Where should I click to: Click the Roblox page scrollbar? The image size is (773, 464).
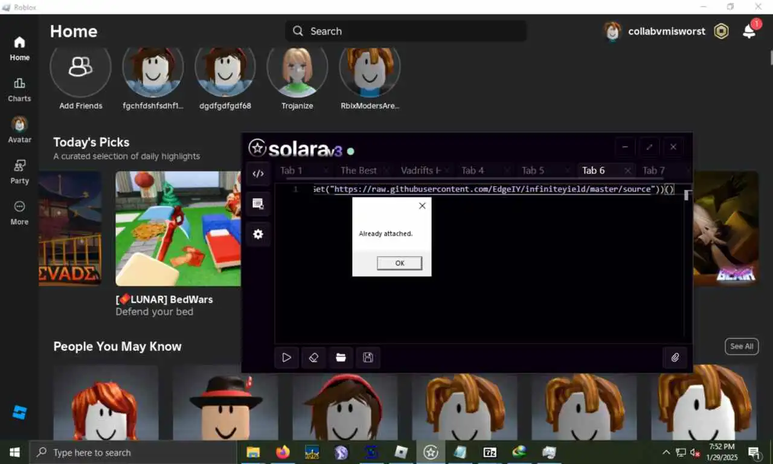[x=771, y=57]
